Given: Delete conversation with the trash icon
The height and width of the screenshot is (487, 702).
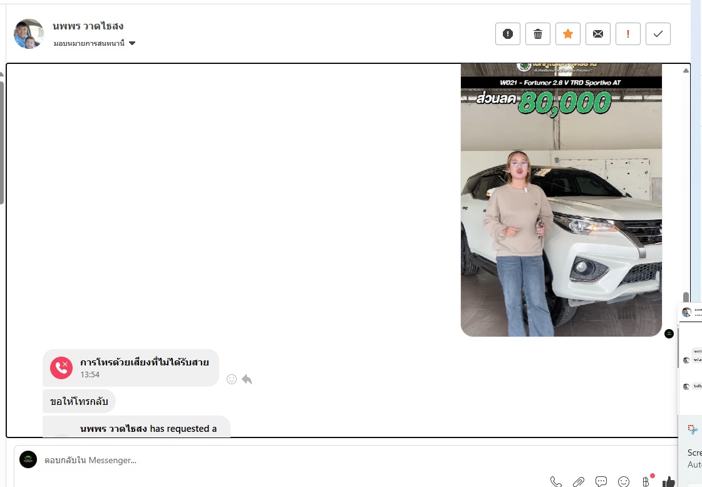Looking at the screenshot, I should 538,34.
